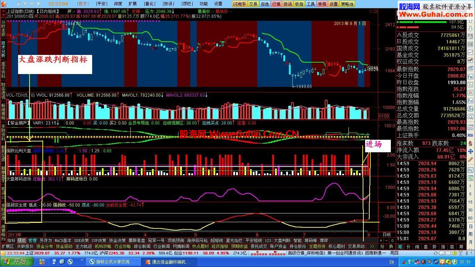This screenshot has height=267, width=475.
Task: Click the RSI indicator icon in sidebar
Action: click(x=470, y=135)
